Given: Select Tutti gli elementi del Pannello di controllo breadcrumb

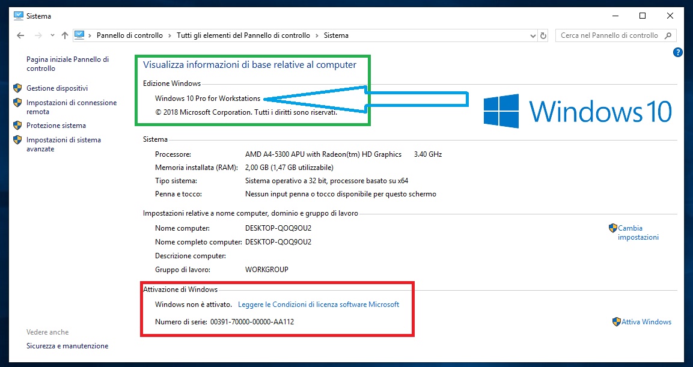Looking at the screenshot, I should 243,35.
